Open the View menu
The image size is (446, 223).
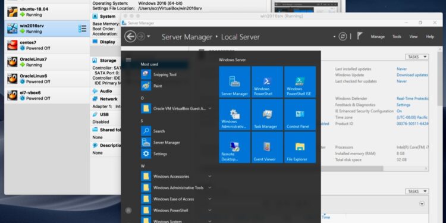tap(413, 37)
